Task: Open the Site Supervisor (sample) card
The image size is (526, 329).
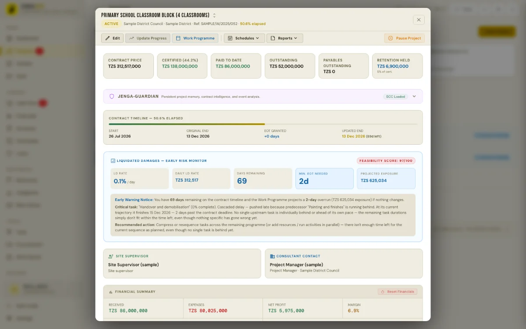Action: coord(182,264)
